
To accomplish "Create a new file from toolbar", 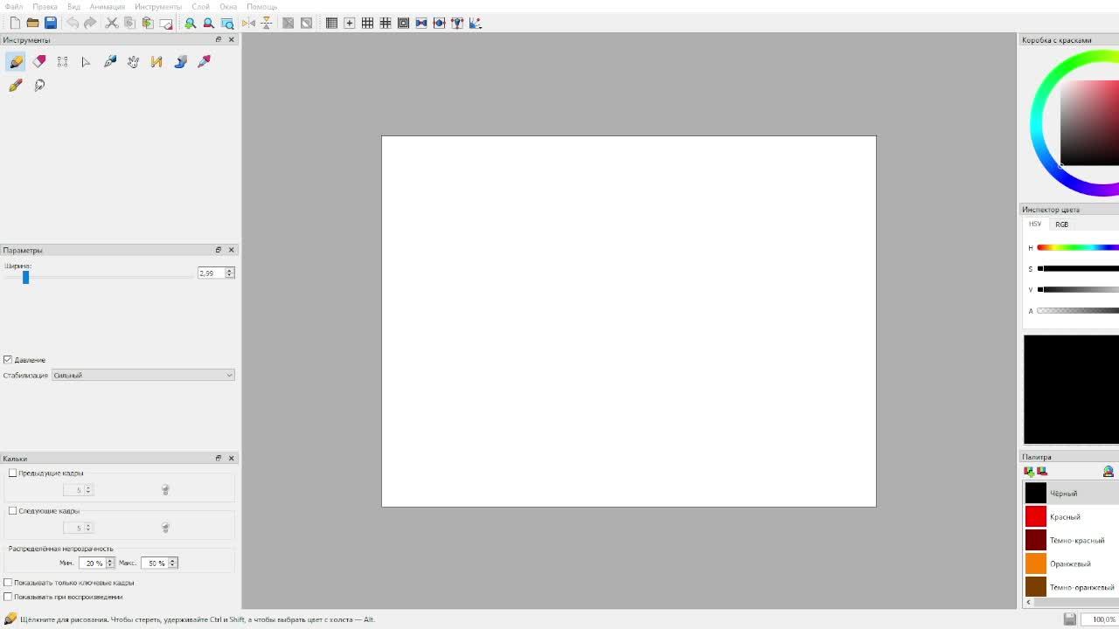I will click(15, 23).
